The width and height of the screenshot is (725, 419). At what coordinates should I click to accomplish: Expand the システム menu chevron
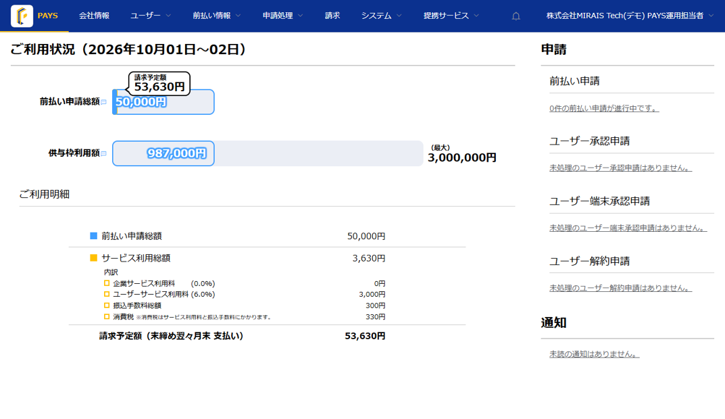[399, 16]
